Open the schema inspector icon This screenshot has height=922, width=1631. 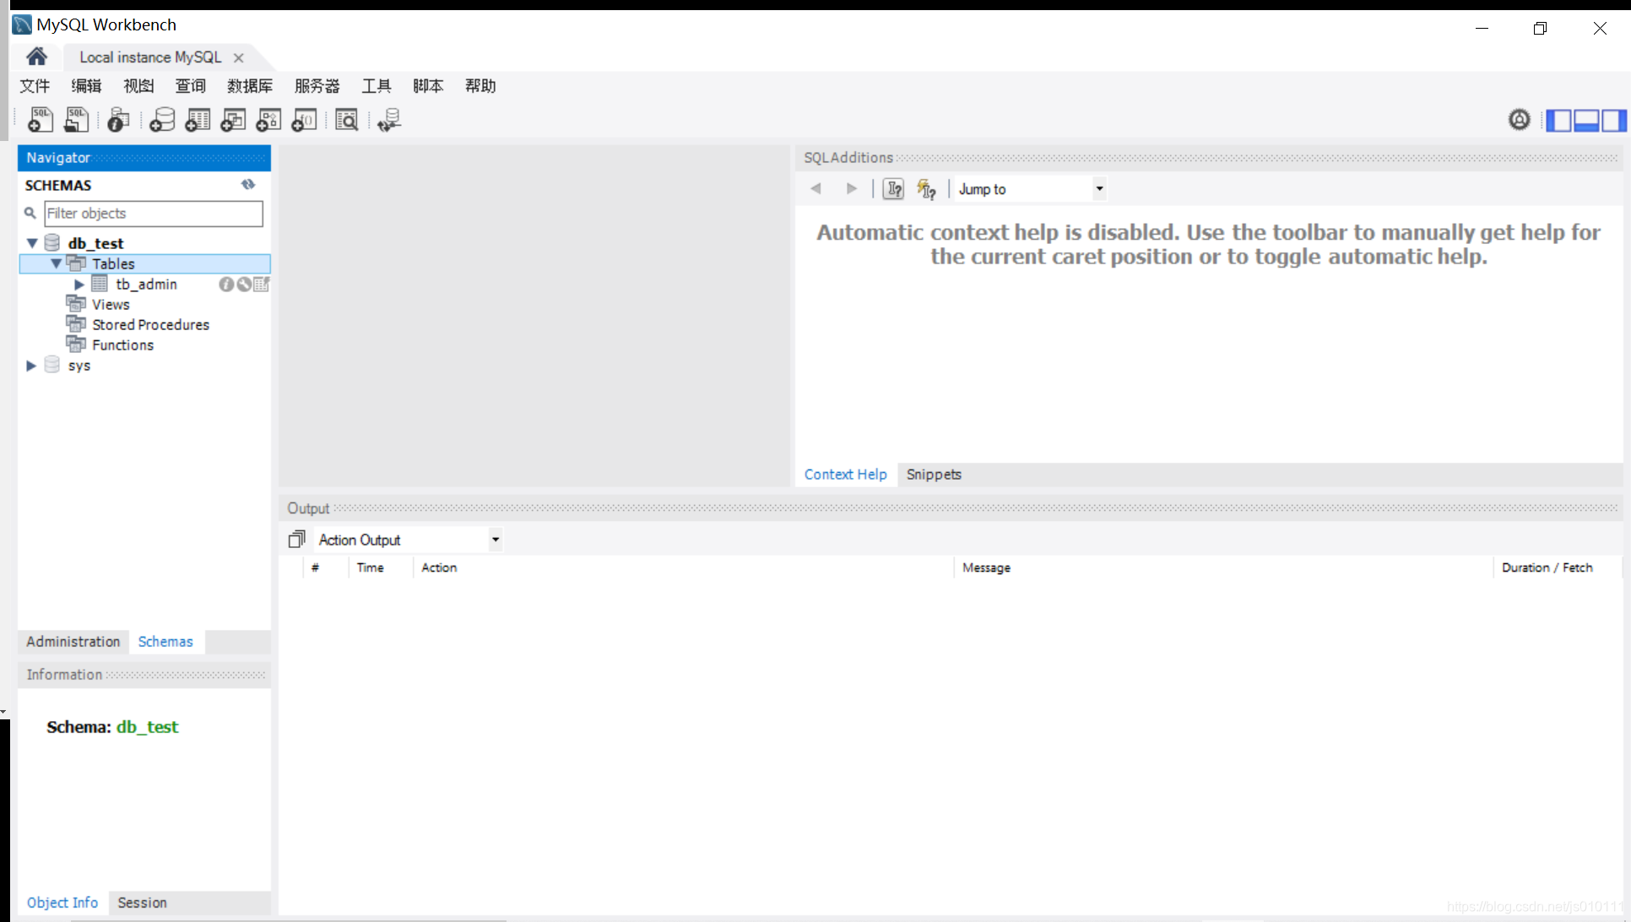[119, 120]
